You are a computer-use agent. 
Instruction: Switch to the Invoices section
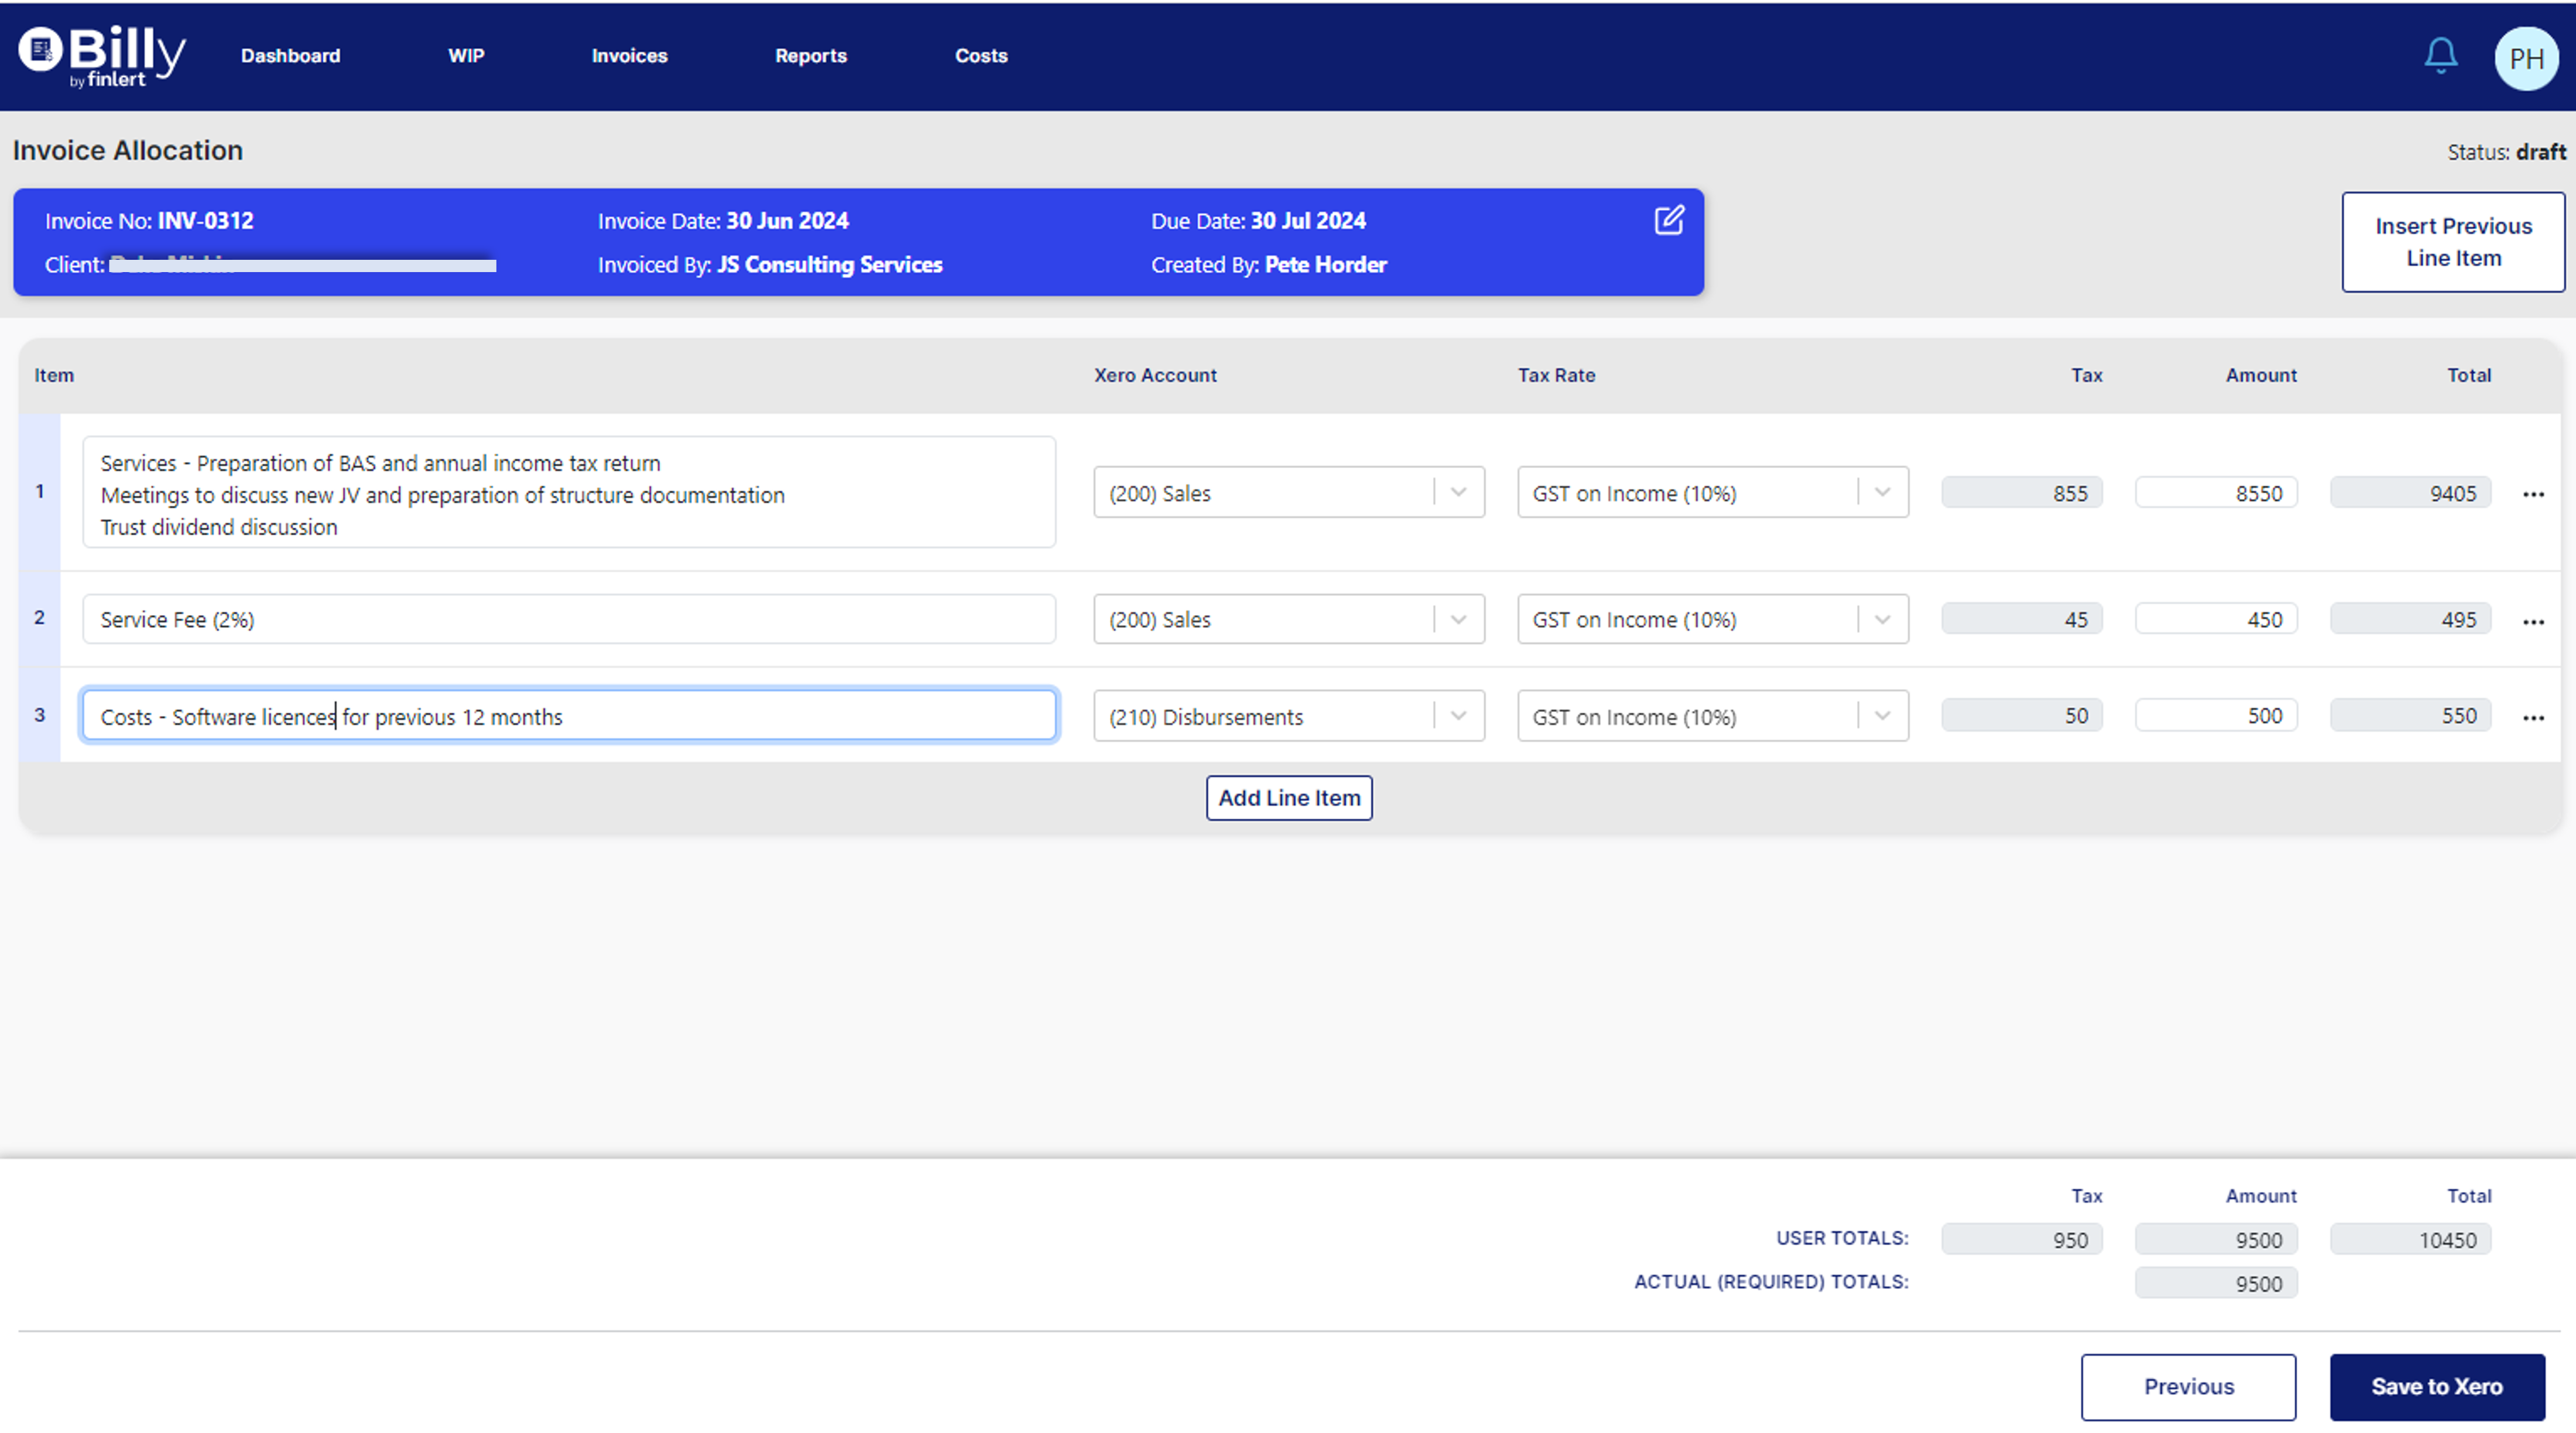[x=628, y=56]
